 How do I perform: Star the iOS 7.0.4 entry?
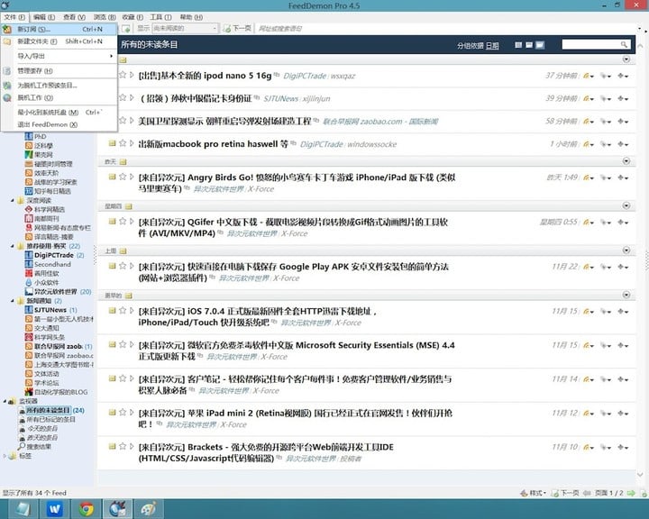click(x=123, y=310)
